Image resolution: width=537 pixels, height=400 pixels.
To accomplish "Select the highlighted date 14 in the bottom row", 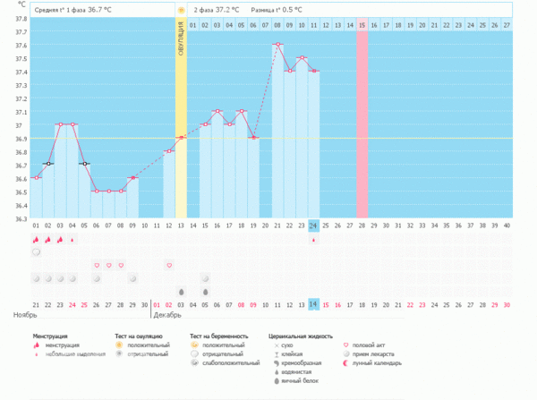I will tap(314, 304).
